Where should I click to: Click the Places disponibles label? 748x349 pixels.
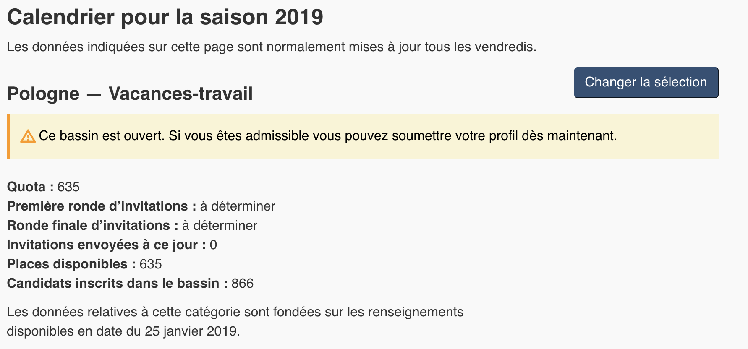coord(71,264)
